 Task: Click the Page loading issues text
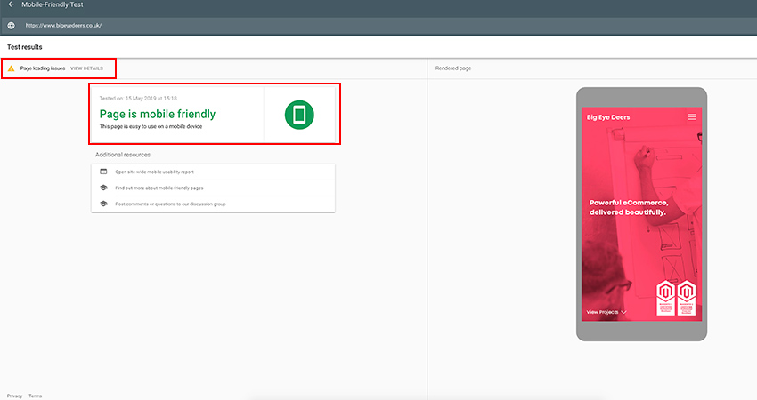[x=43, y=68]
